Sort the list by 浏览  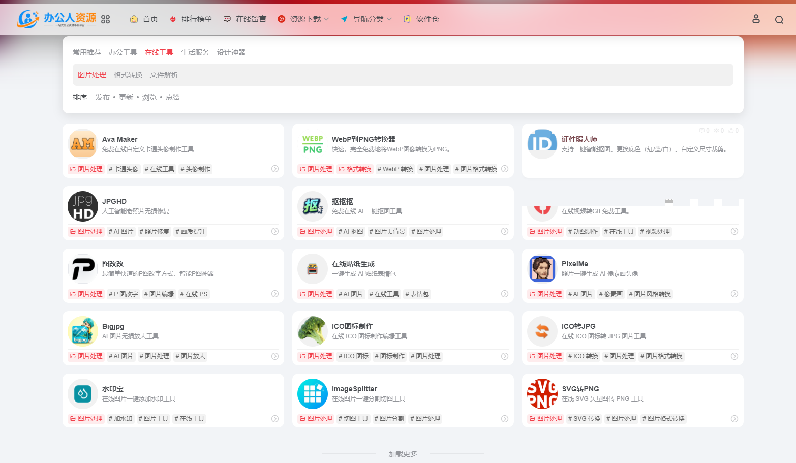(149, 97)
